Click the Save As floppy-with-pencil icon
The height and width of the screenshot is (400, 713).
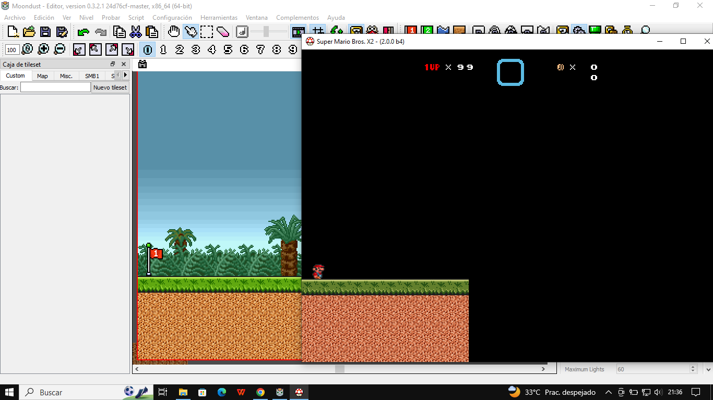click(x=62, y=32)
